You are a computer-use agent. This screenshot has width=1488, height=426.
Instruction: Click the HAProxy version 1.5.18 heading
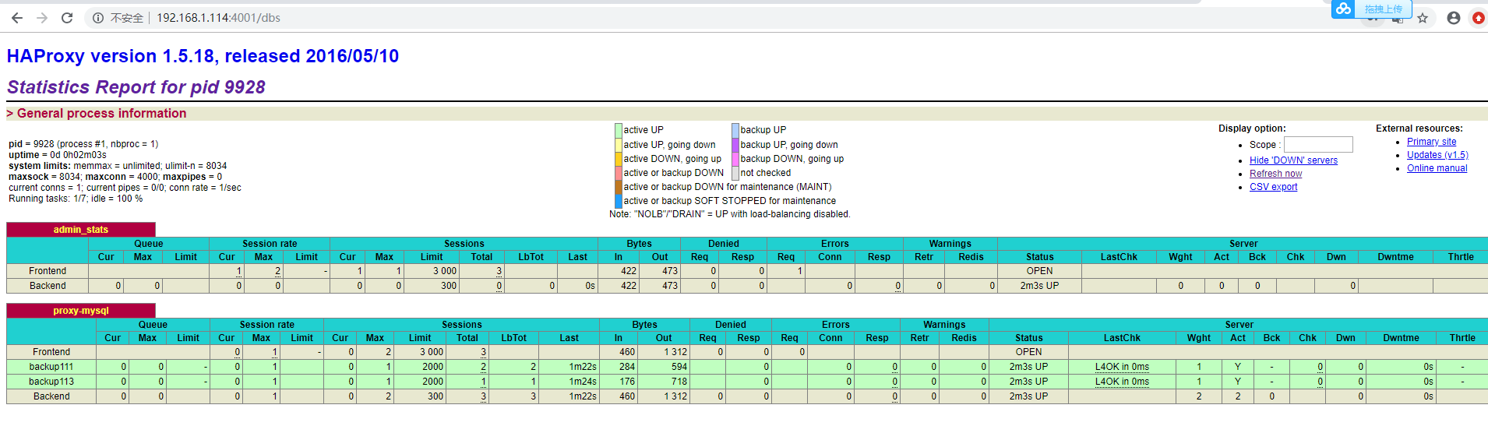(x=203, y=56)
